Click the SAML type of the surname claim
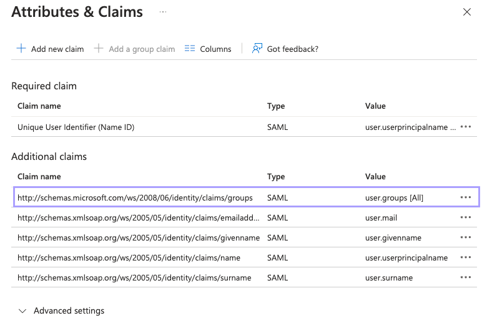This screenshot has width=487, height=323. pyautogui.click(x=277, y=277)
